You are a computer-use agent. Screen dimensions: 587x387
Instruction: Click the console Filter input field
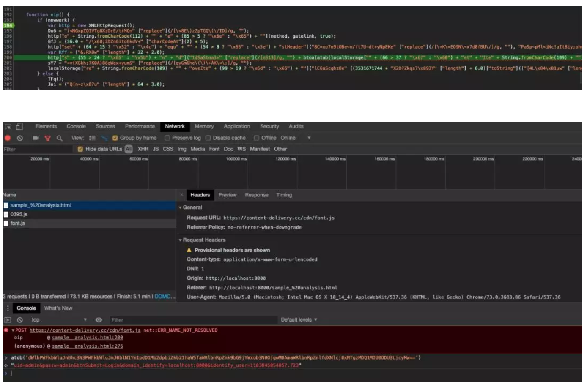click(x=193, y=320)
